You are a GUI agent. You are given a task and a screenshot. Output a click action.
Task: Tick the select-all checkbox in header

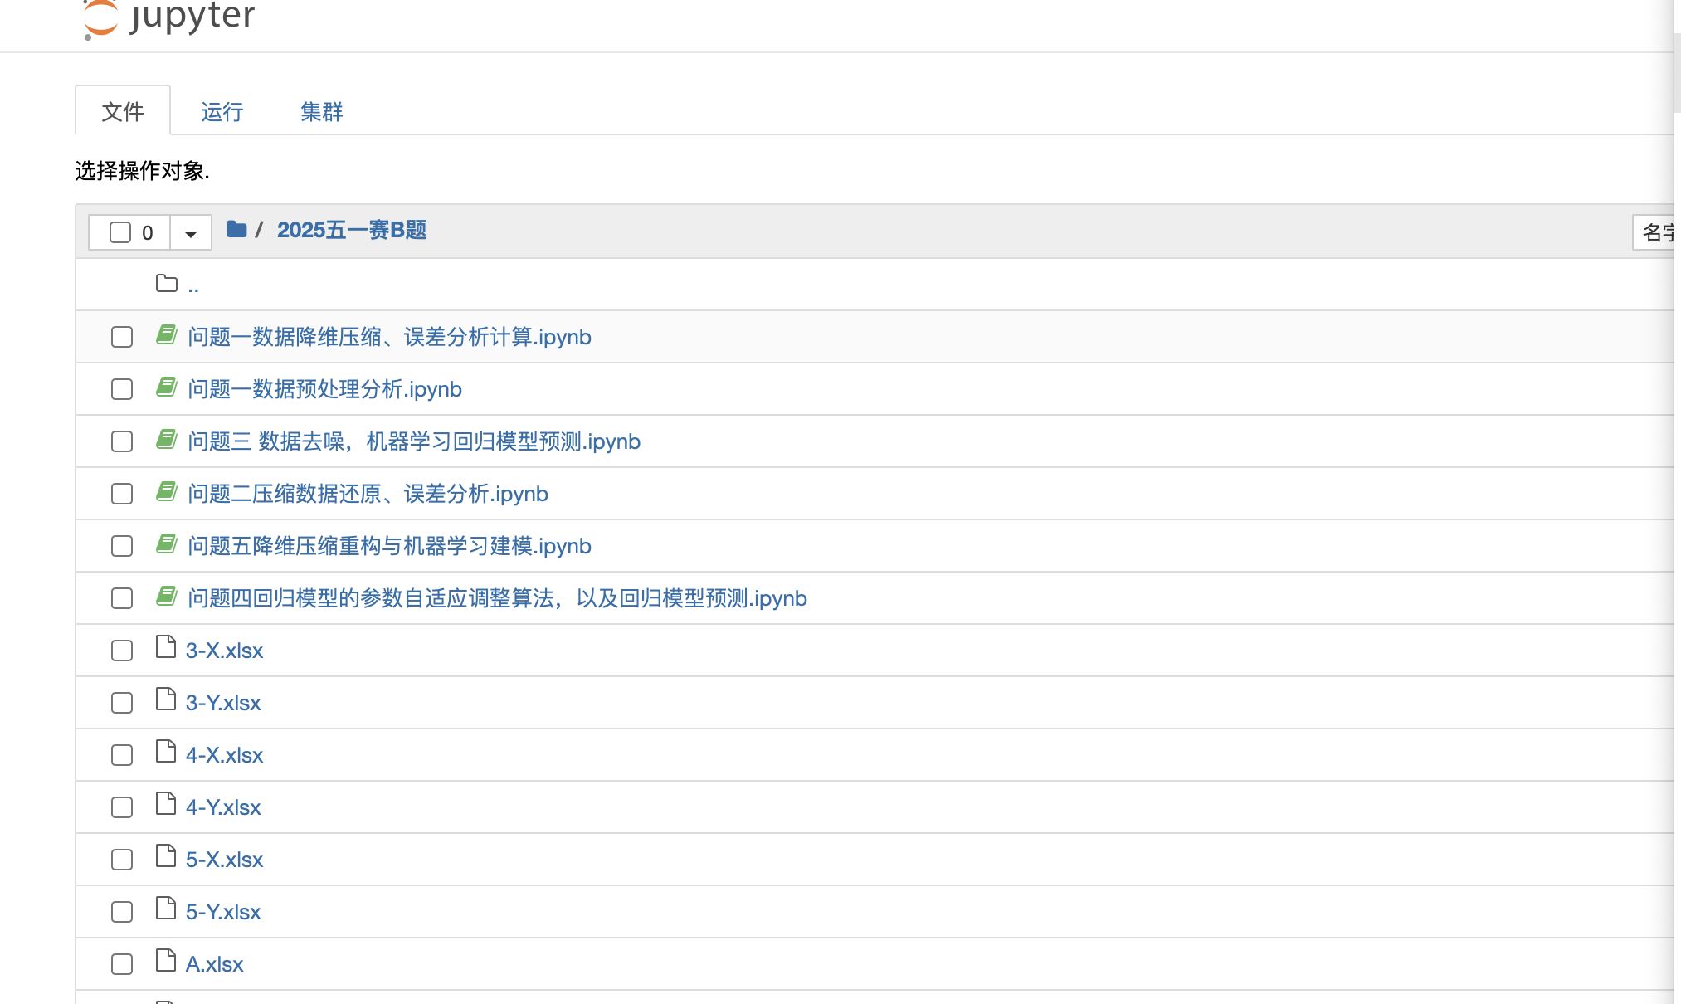(x=120, y=232)
